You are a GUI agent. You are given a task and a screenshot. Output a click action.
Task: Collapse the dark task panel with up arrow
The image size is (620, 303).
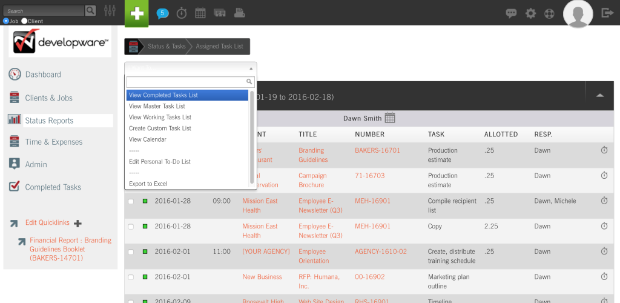600,95
